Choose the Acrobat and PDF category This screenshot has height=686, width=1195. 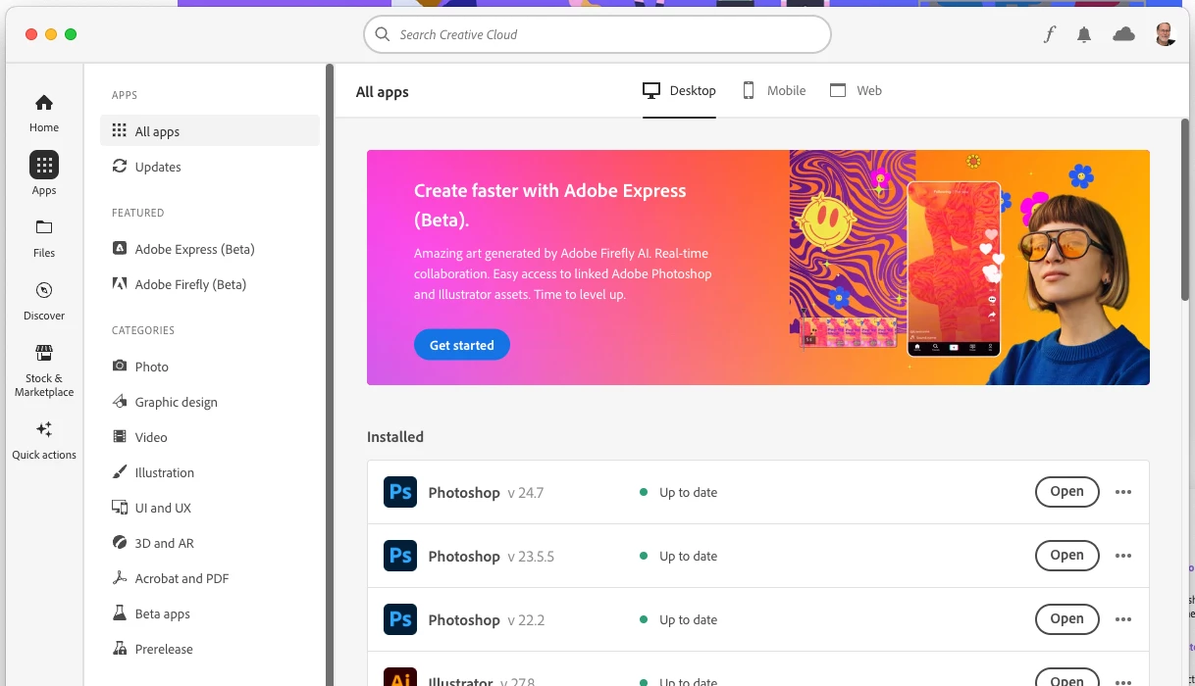point(210,578)
